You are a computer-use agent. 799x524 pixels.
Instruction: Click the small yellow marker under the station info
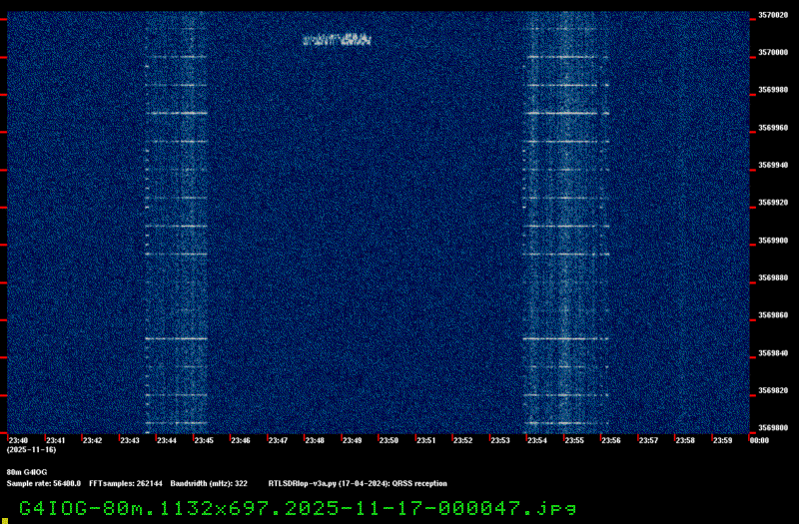pyautogui.click(x=5, y=521)
